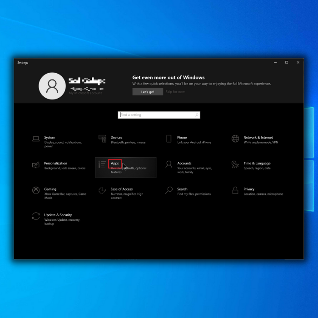Viewport: 318px width, 318px height.
Task: Click 'Display, sound, notifications, power' description
Action: click(63, 144)
